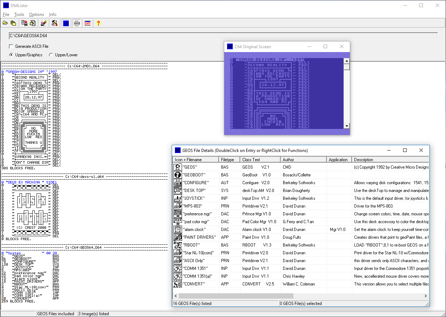This screenshot has height=317, width=446.
Task: Open help via red question mark icon
Action: (98, 23)
